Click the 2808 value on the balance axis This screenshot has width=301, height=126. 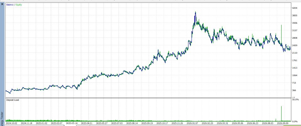point(294,38)
